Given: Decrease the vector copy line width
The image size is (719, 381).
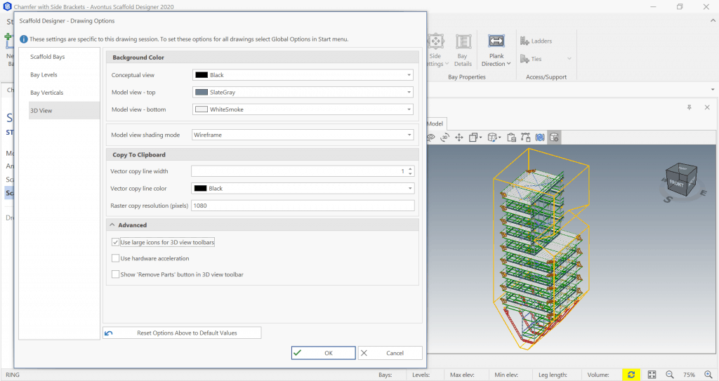Looking at the screenshot, I should tap(410, 174).
